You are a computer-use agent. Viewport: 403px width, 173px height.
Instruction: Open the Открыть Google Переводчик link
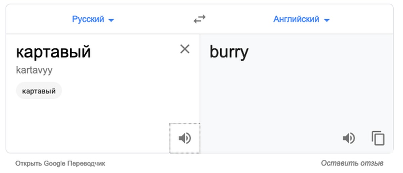[60, 164]
